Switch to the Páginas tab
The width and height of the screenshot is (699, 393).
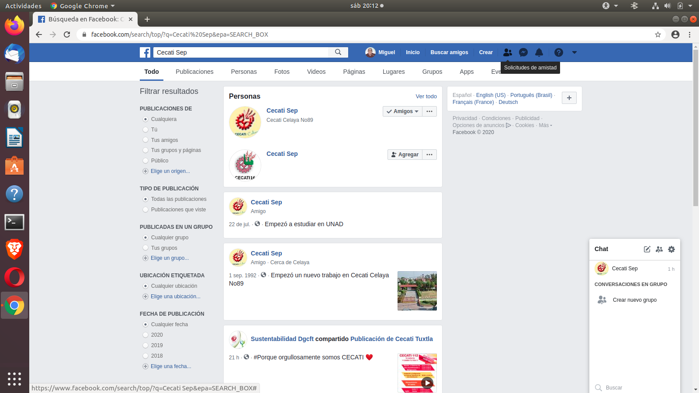pyautogui.click(x=354, y=72)
